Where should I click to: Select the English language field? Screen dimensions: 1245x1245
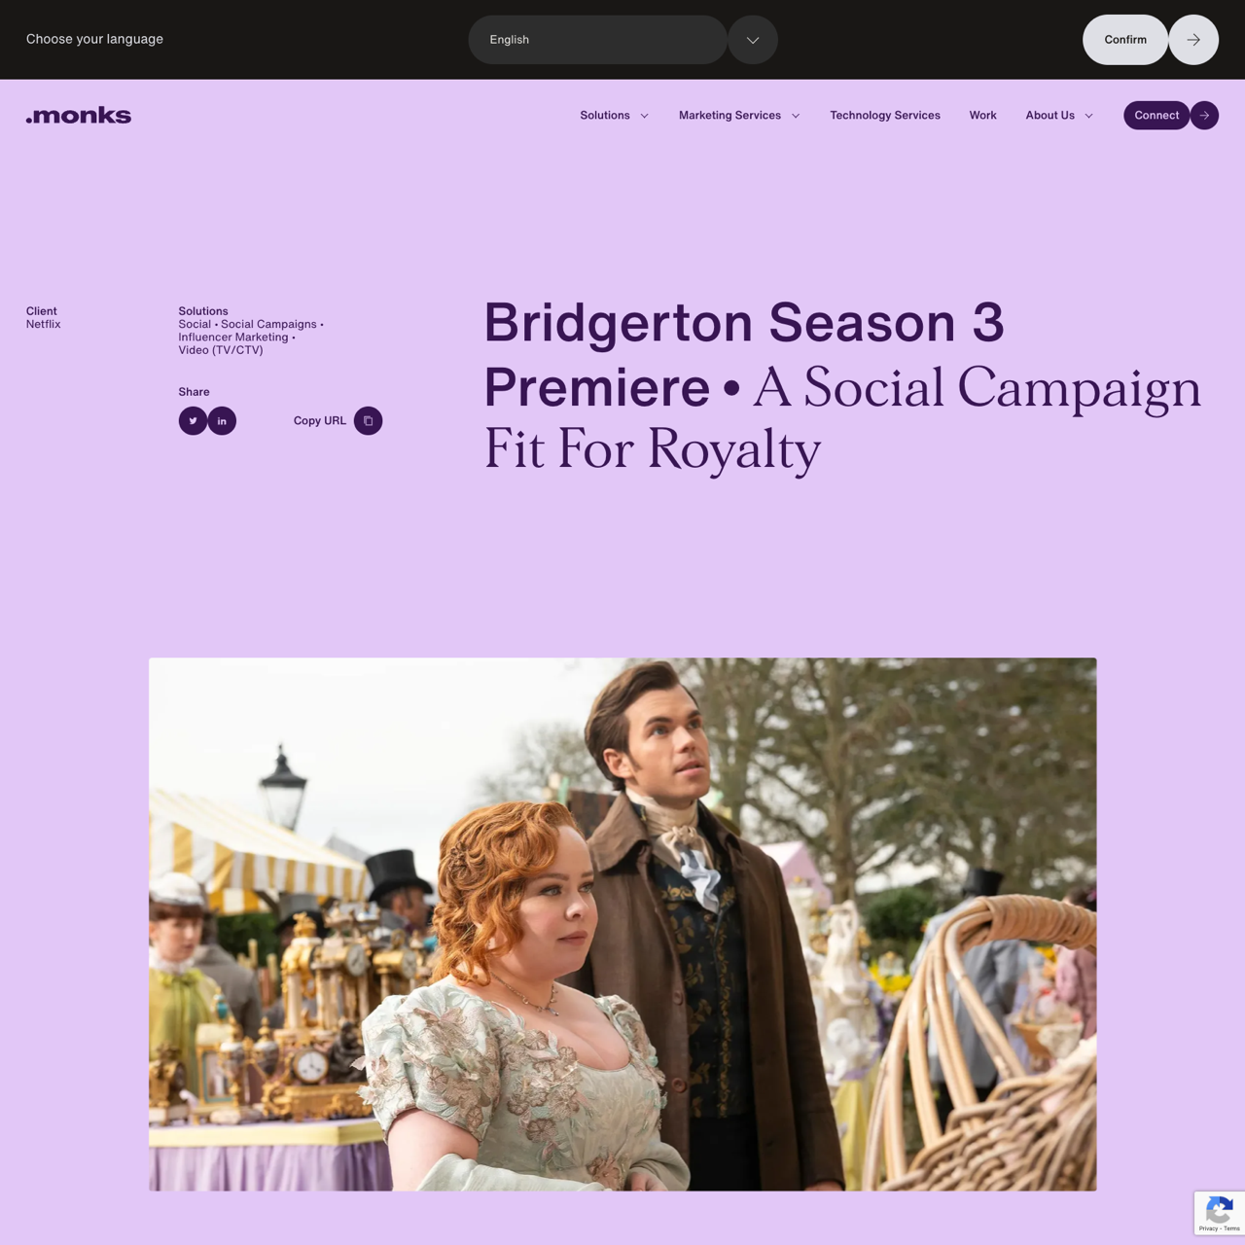click(x=597, y=40)
